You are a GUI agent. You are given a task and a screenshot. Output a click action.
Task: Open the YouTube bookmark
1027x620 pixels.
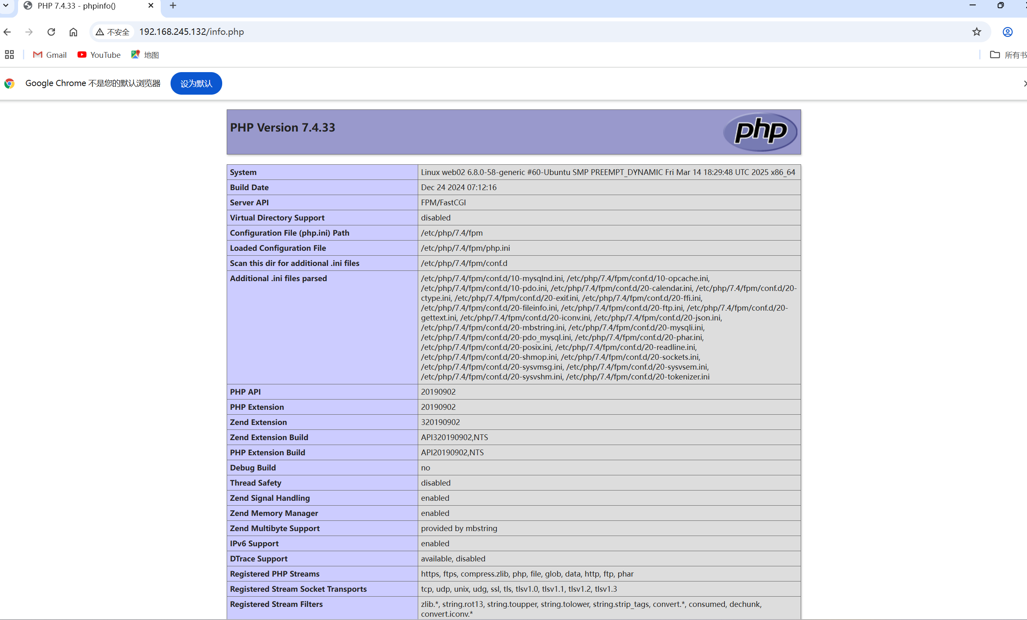(x=99, y=55)
